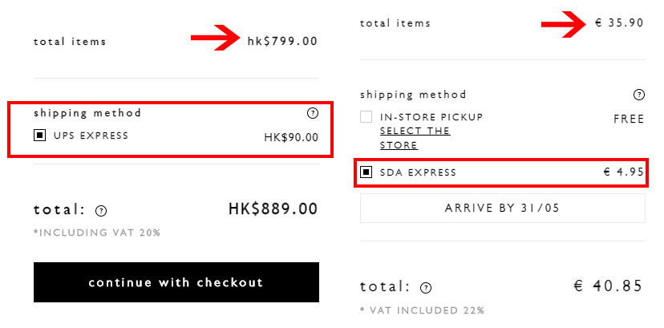The width and height of the screenshot is (664, 328).
Task: Toggle the UPS EXPRESS checkbox
Action: point(39,136)
